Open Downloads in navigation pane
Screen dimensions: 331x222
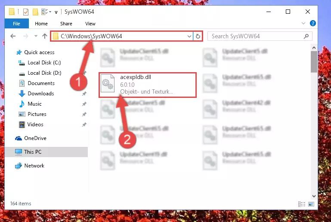pos(41,94)
